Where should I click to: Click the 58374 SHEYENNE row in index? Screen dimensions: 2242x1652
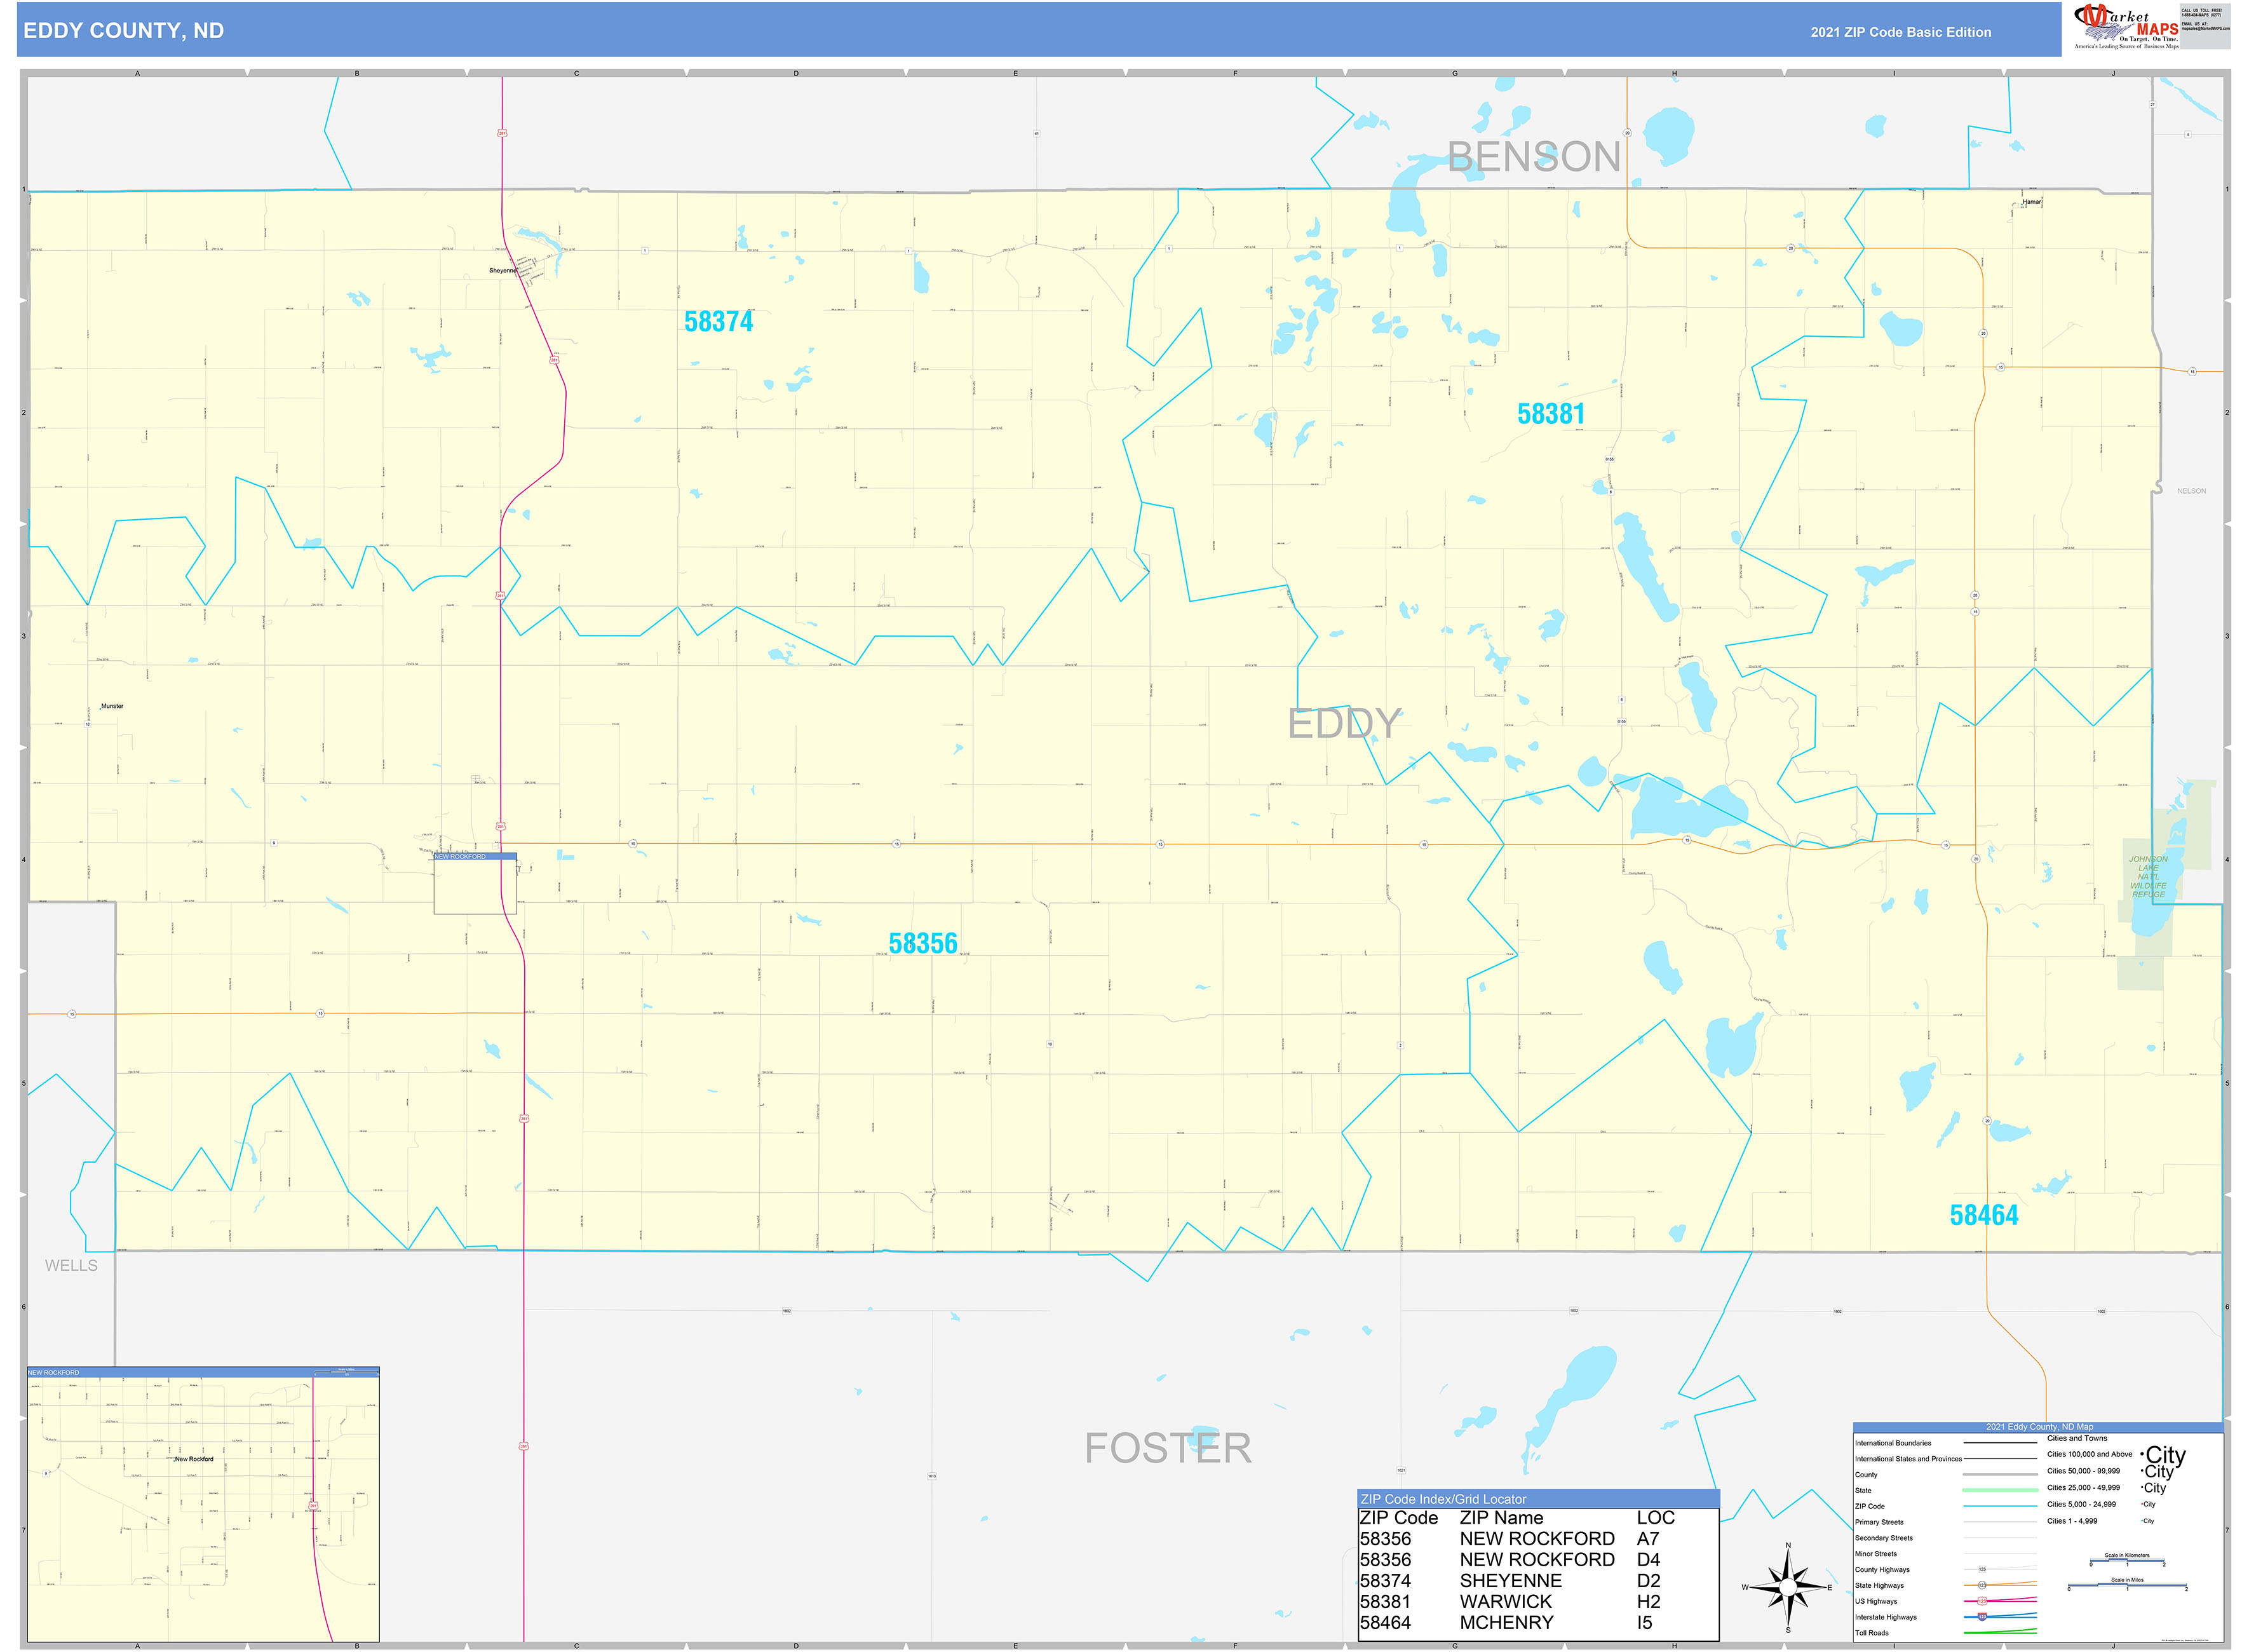1510,1581
